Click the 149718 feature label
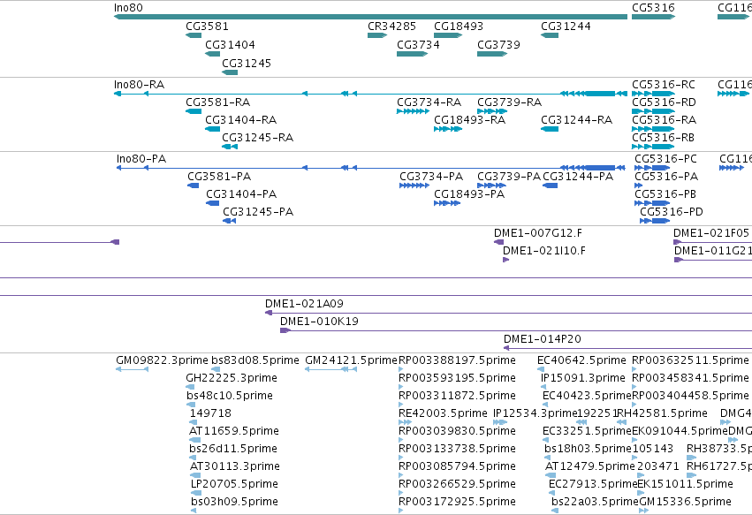The height and width of the screenshot is (515, 752). (210, 413)
